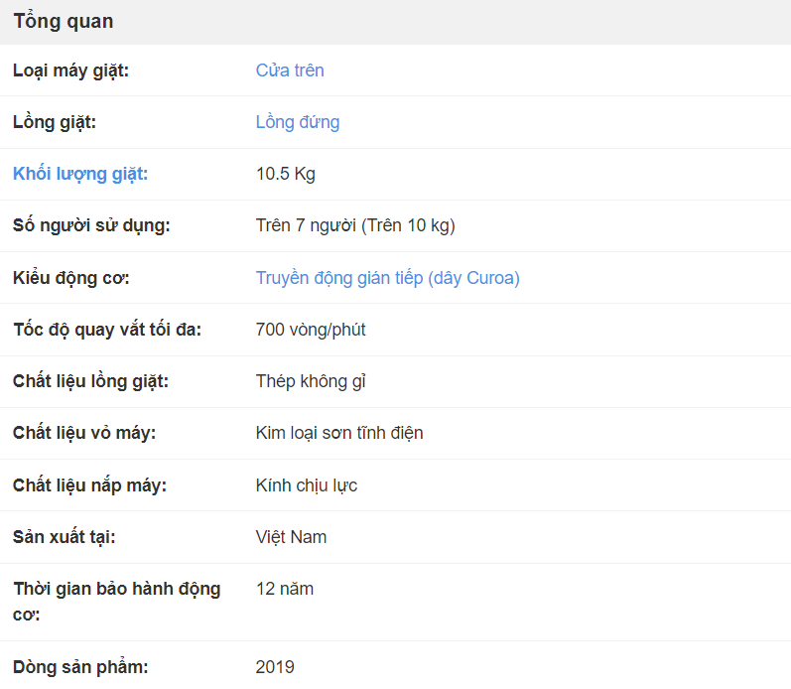
Task: Click the 12 năm warranty value
Action: (285, 589)
